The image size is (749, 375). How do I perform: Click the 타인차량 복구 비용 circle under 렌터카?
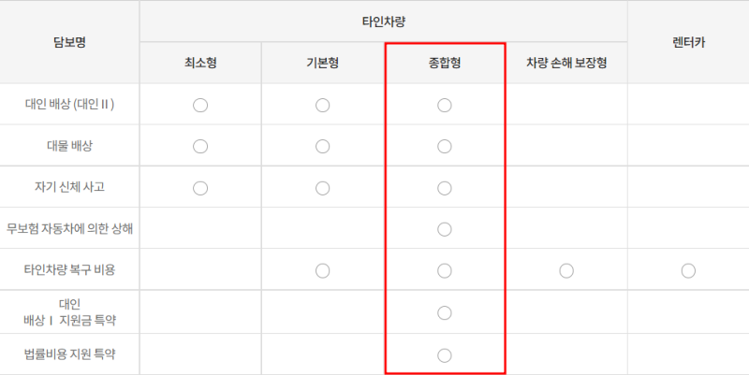[x=688, y=271]
